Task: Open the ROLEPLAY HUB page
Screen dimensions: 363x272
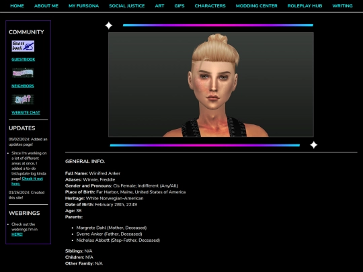Action: coord(305,6)
